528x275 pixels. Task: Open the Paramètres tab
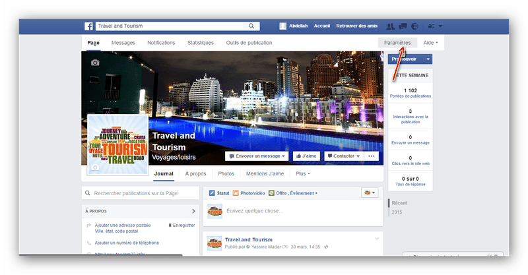pyautogui.click(x=397, y=43)
